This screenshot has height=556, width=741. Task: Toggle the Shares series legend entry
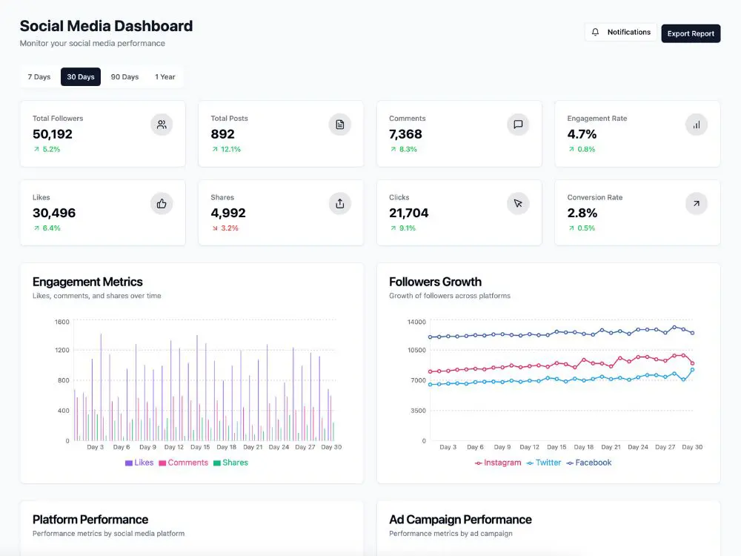click(230, 463)
